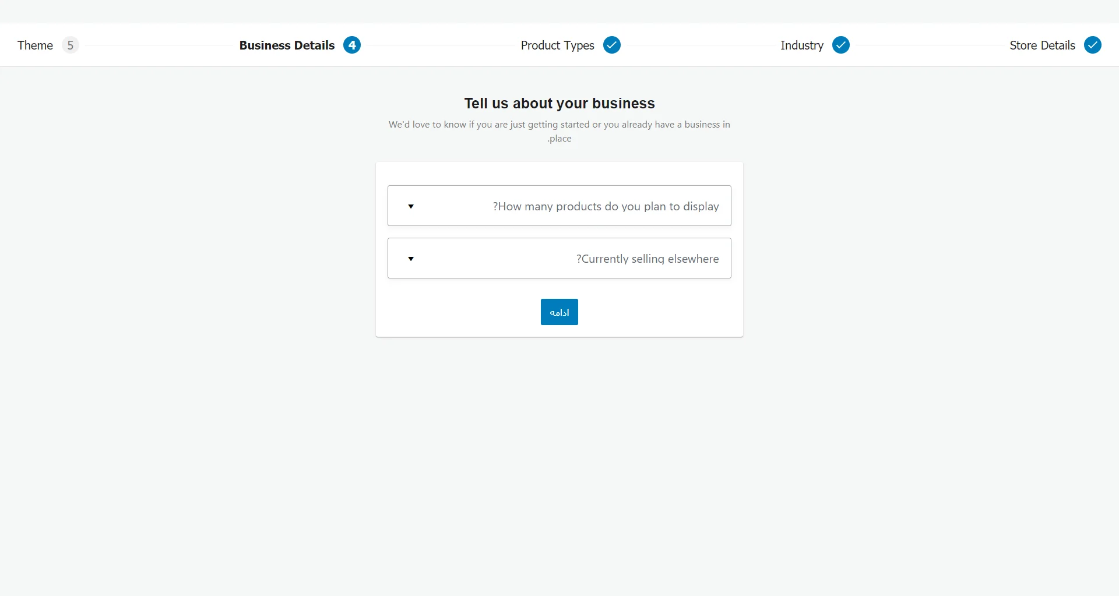
Task: Click the arrow on the selling elsewhere dropdown
Action: pyautogui.click(x=411, y=259)
